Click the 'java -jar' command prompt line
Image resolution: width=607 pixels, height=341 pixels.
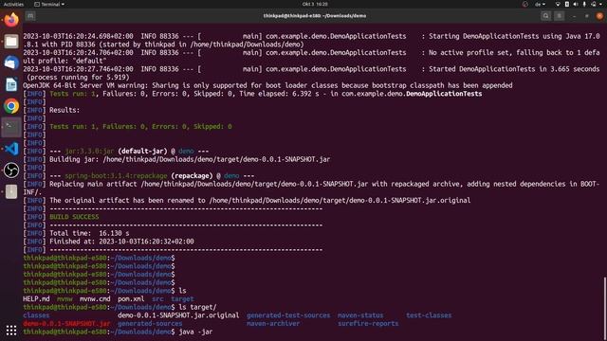click(118, 332)
